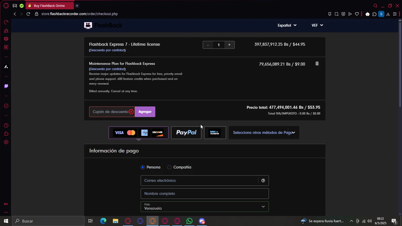
Task: Click the blue S extension icon
Action: (x=381, y=14)
